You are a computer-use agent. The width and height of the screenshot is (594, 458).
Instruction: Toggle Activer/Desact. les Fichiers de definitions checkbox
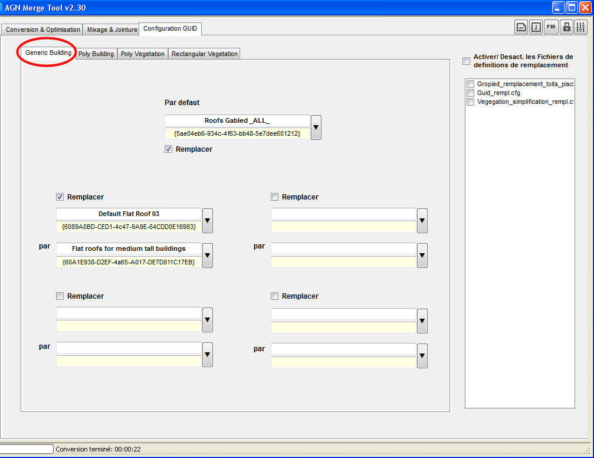click(467, 61)
